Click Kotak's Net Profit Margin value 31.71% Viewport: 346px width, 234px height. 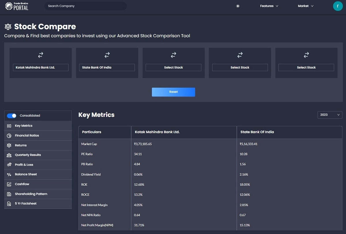click(x=139, y=225)
